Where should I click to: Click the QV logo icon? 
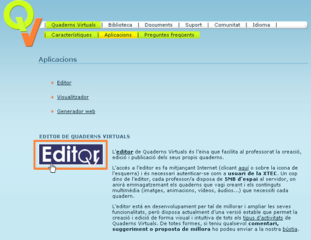22,23
